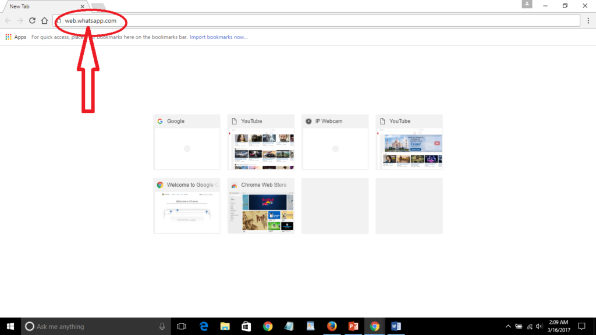The width and height of the screenshot is (596, 335).
Task: Open the volume control tray icon
Action: 539,326
